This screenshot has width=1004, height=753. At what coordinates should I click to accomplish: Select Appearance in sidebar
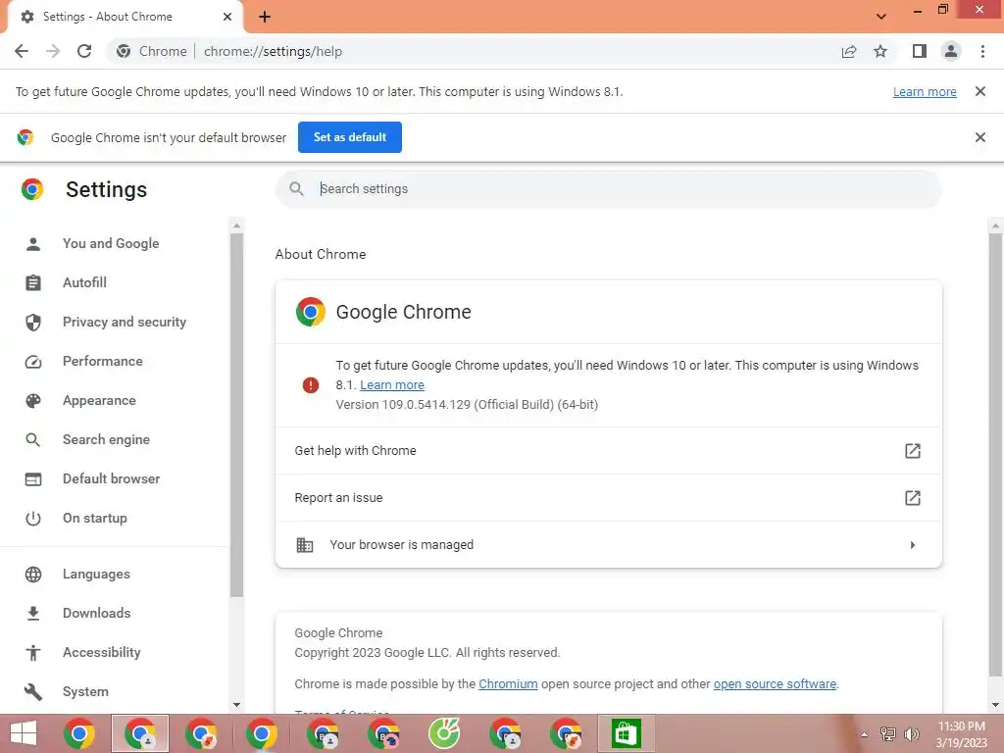pyautogui.click(x=99, y=401)
